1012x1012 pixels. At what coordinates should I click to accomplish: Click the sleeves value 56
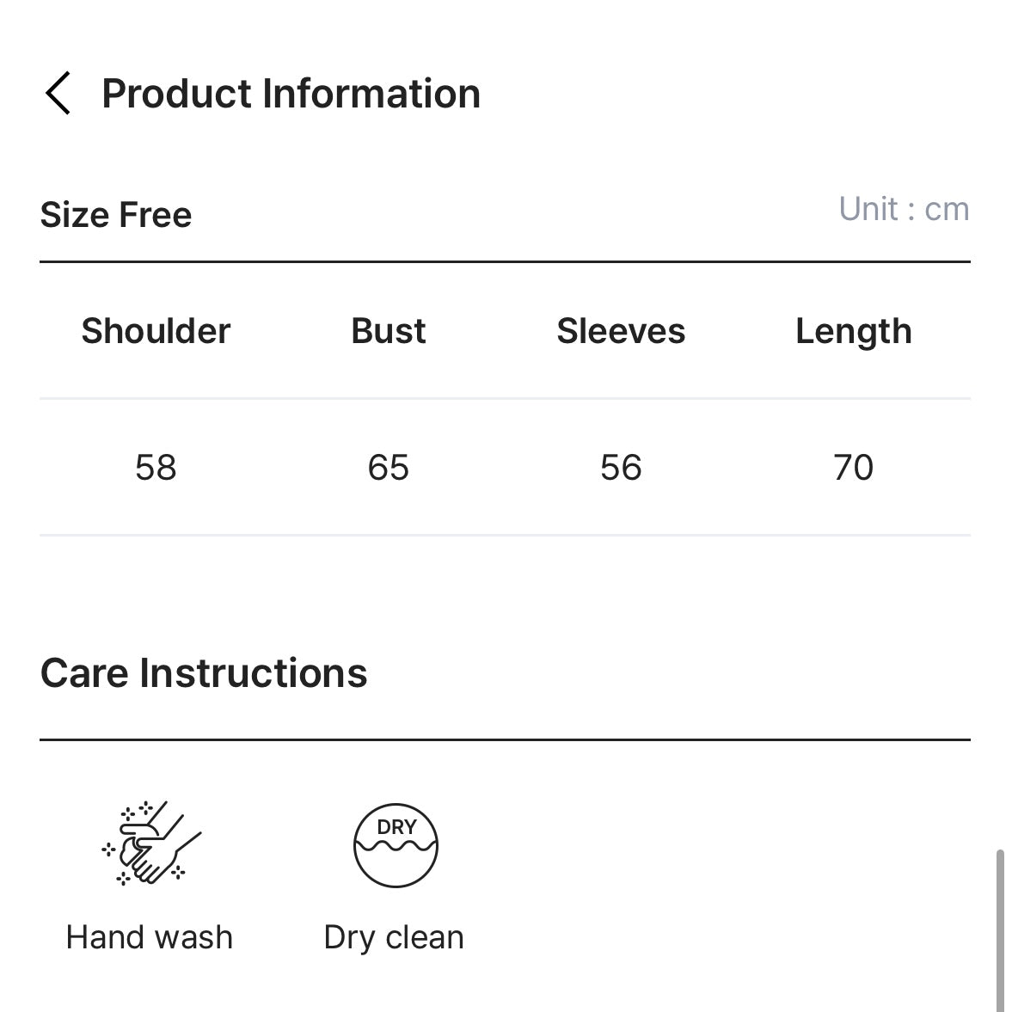point(621,468)
